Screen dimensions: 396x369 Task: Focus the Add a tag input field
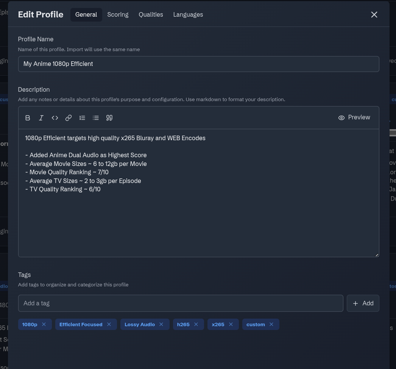coord(181,303)
